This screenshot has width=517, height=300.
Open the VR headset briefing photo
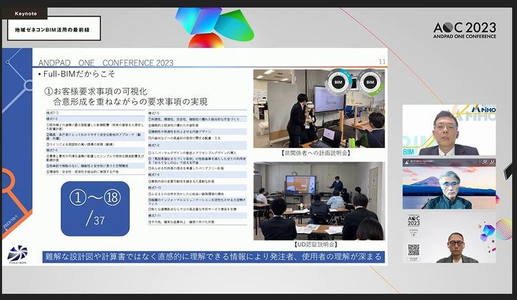[319, 109]
